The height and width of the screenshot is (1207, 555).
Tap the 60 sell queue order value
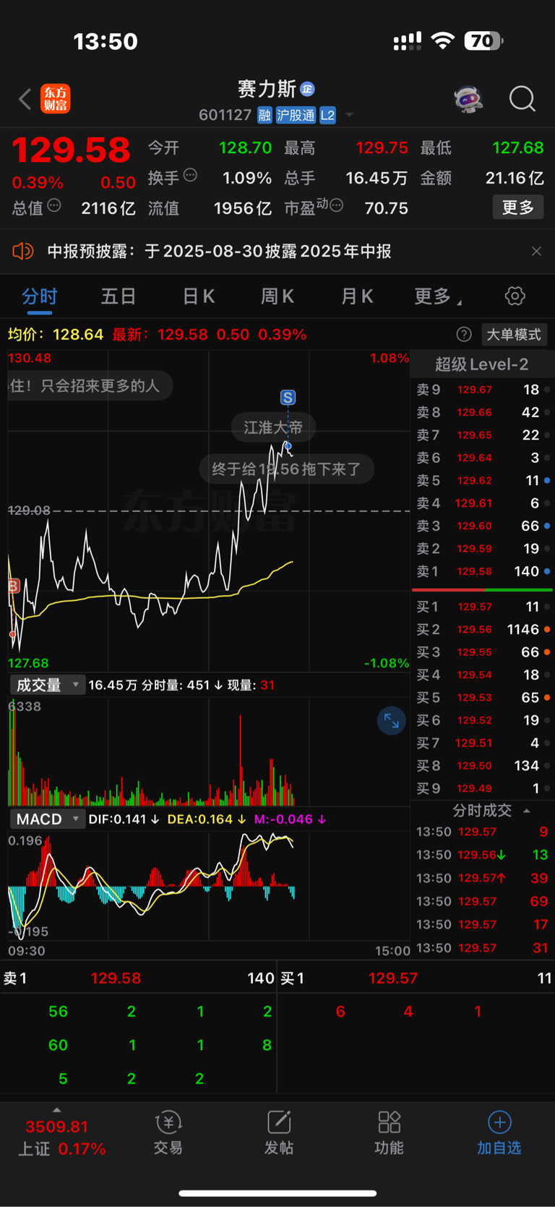[58, 1044]
